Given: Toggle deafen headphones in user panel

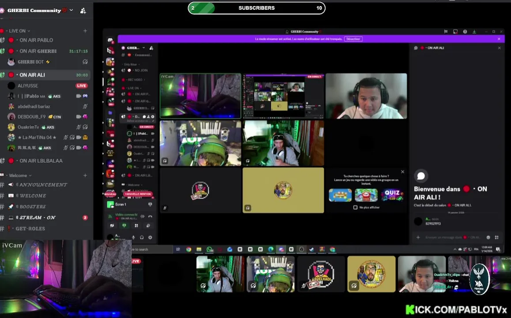Looking at the screenshot, I should (x=142, y=237).
